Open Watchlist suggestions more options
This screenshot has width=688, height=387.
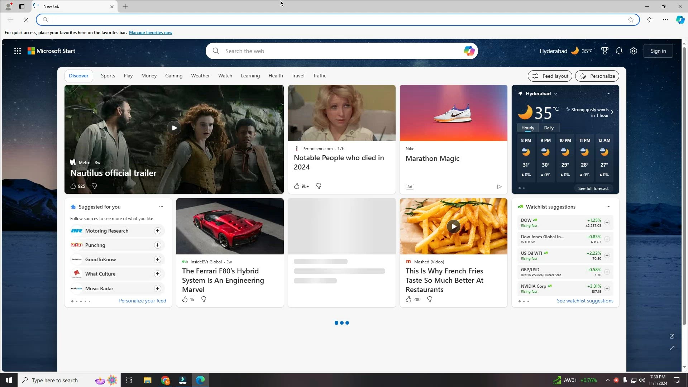(x=608, y=207)
